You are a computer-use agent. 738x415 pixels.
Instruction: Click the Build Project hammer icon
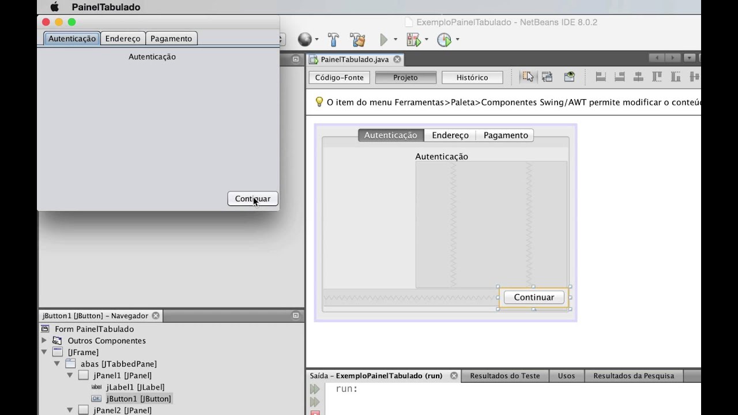coord(333,39)
